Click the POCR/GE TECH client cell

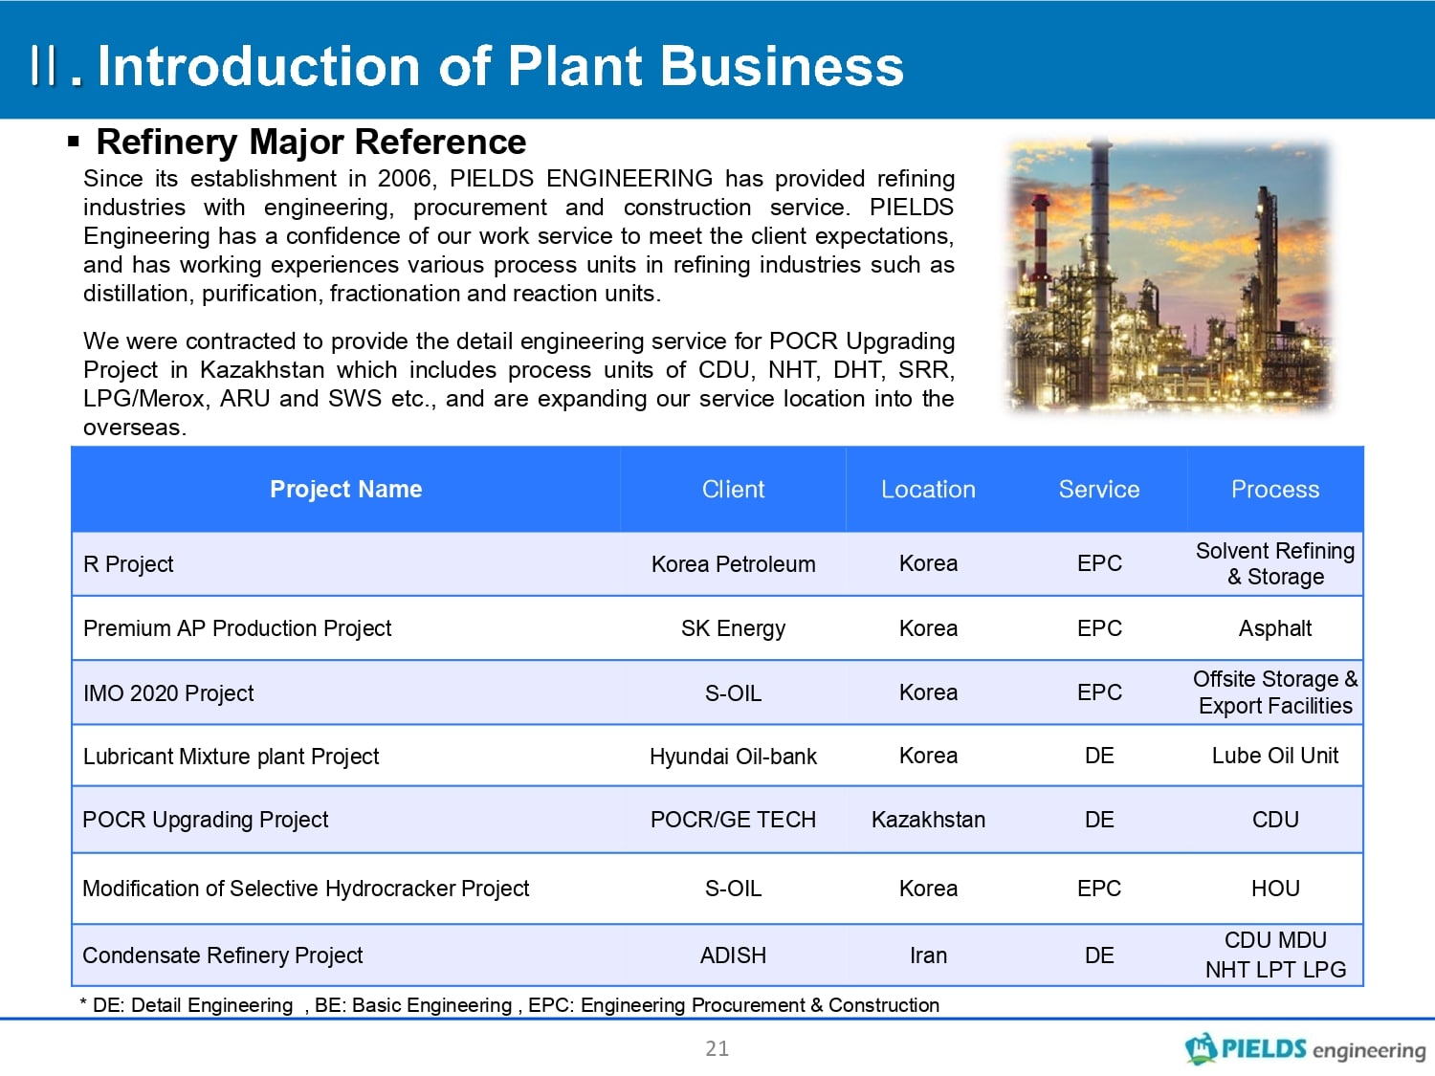click(x=733, y=820)
